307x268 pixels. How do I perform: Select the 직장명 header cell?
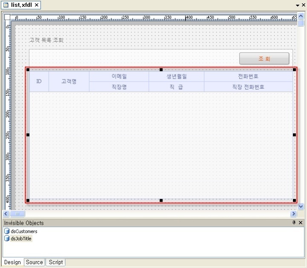119,87
